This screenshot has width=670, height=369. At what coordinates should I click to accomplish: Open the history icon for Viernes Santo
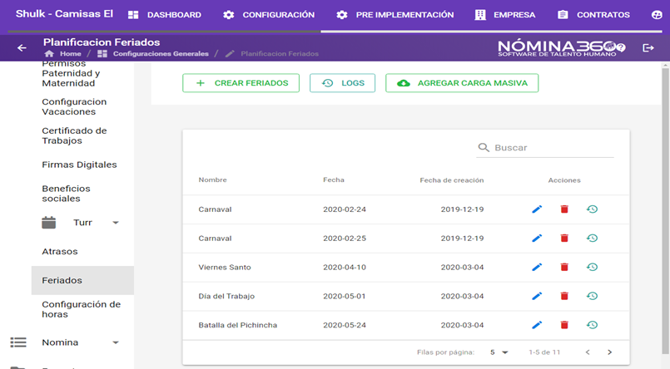592,267
